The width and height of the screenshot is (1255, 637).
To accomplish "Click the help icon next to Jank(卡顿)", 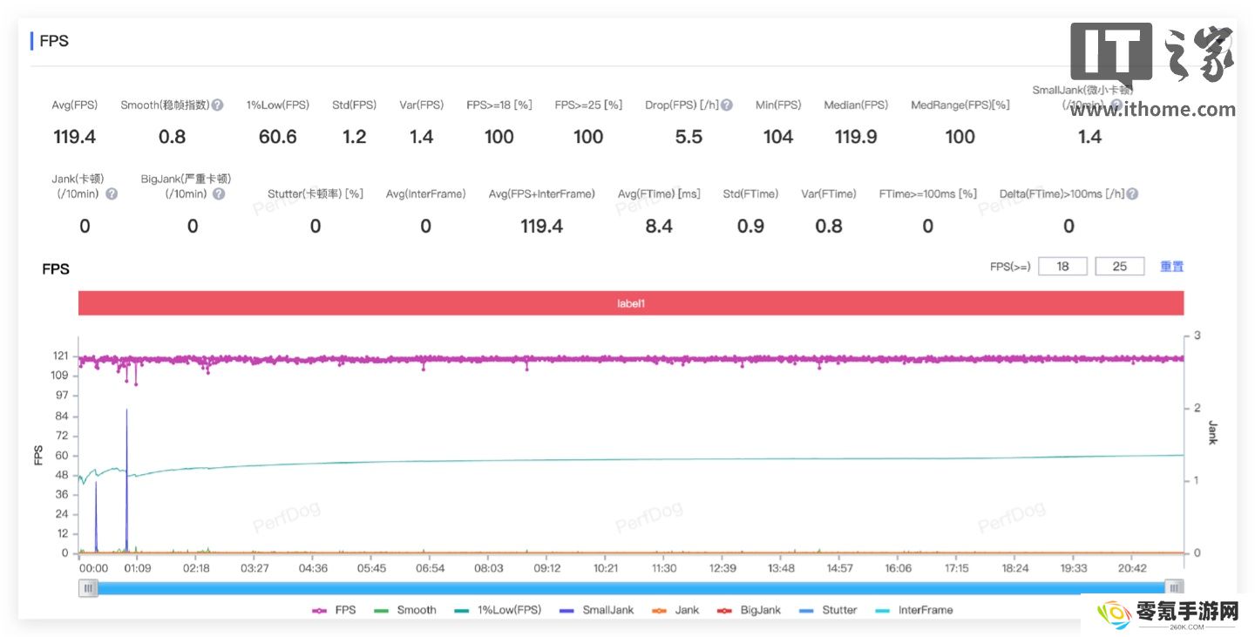I will [x=112, y=193].
